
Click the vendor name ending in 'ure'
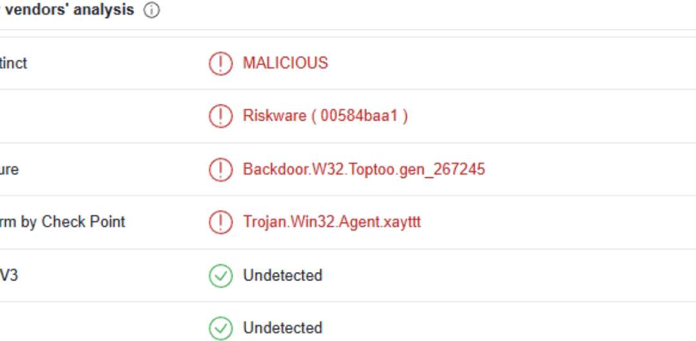(9, 170)
